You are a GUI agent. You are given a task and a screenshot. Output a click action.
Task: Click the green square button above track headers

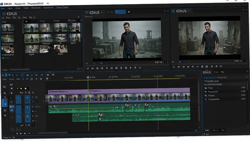pos(17,88)
